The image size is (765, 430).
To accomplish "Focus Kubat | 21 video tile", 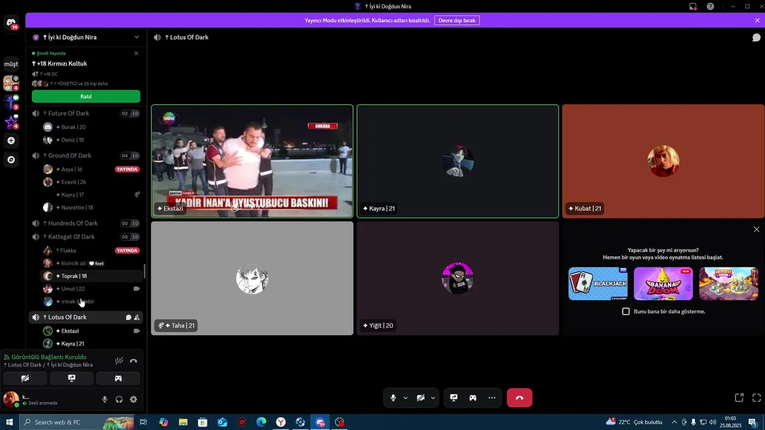I will pos(663,161).
